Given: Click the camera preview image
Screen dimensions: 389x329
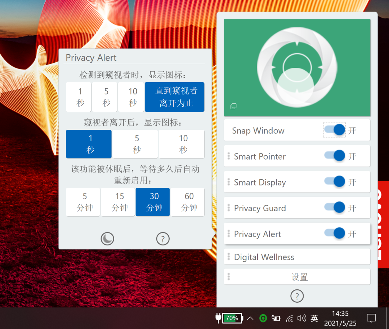Looking at the screenshot, I should click(297, 68).
